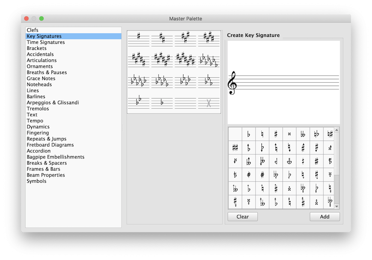Select the open/atonal key signature with X

(208, 103)
